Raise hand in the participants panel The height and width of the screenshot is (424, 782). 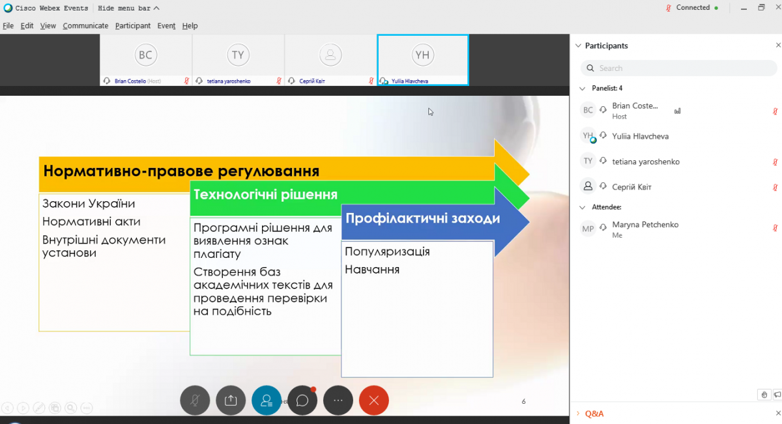pyautogui.click(x=765, y=395)
